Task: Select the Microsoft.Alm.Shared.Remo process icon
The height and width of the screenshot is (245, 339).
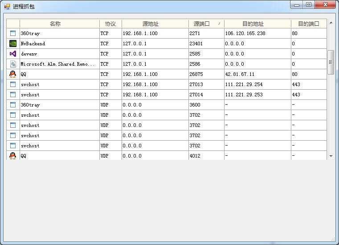Action: [13, 64]
